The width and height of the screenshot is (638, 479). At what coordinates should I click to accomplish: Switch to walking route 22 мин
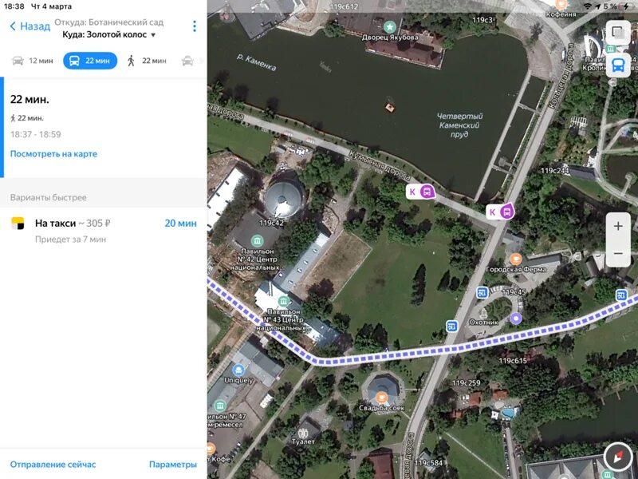pyautogui.click(x=147, y=61)
